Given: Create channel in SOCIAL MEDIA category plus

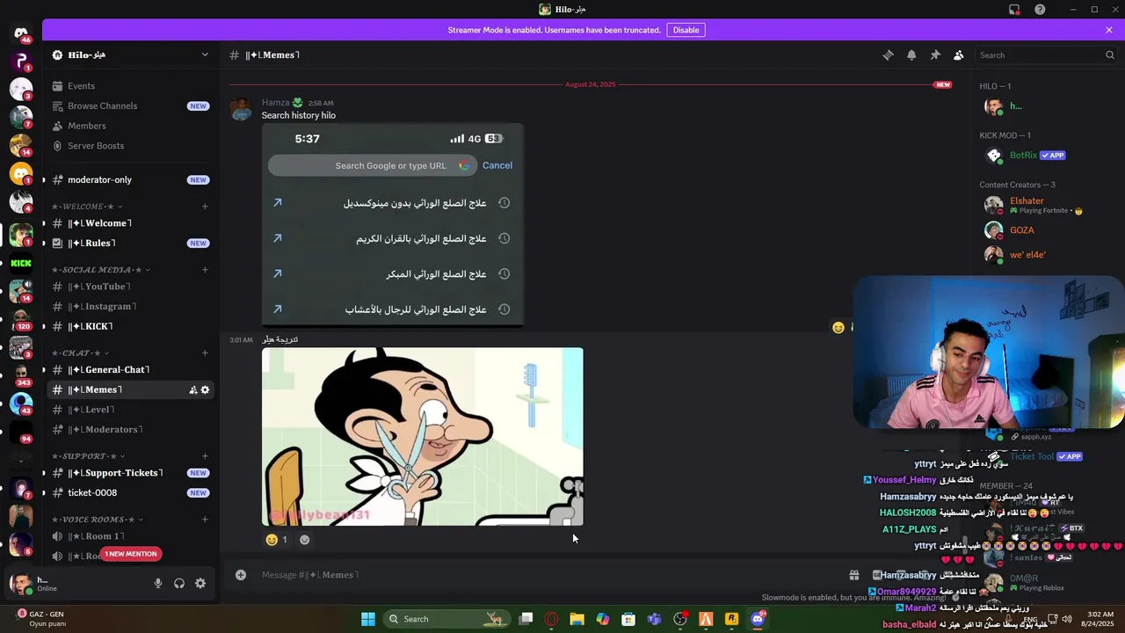Looking at the screenshot, I should [205, 270].
